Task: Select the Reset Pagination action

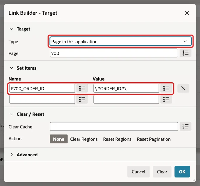Action: 154,139
